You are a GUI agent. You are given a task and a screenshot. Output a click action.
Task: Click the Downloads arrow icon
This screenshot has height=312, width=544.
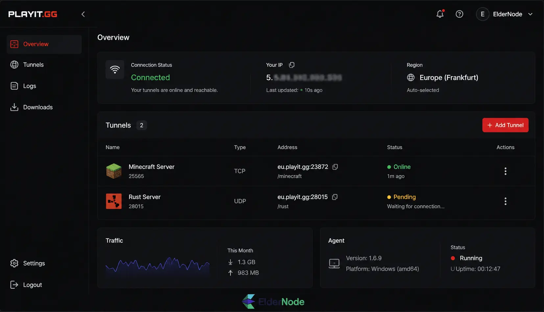pos(14,107)
